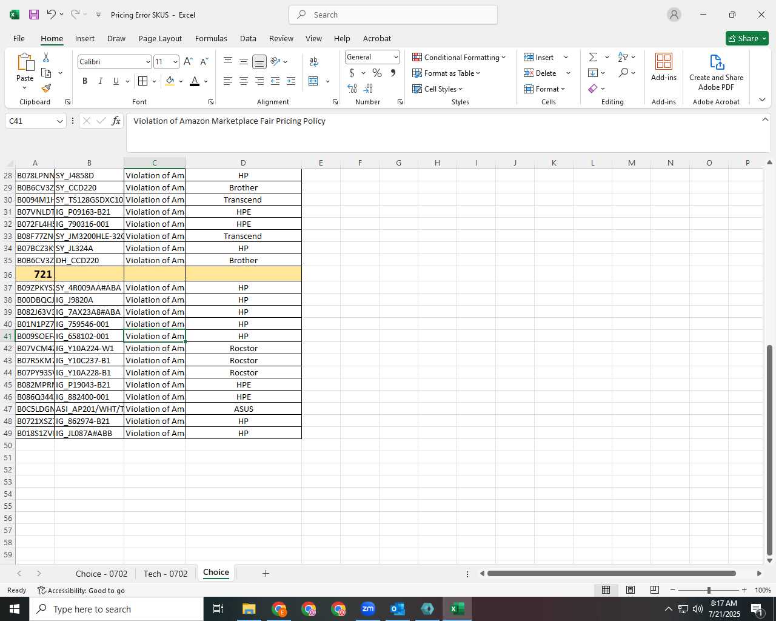Switch to Page Break Preview
The height and width of the screenshot is (621, 776).
pos(655,590)
